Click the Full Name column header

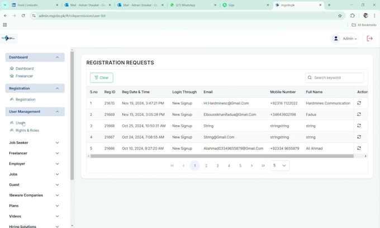(x=314, y=92)
